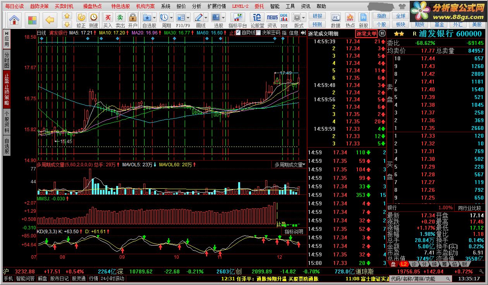Open the 选股 stock screening icon
Screen dimensions: 488x285
click(x=216, y=17)
